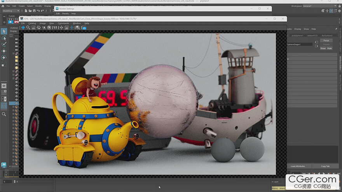Start IPR render from shelf icon
Image resolution: width=342 pixels, height=192 pixels.
point(16,21)
